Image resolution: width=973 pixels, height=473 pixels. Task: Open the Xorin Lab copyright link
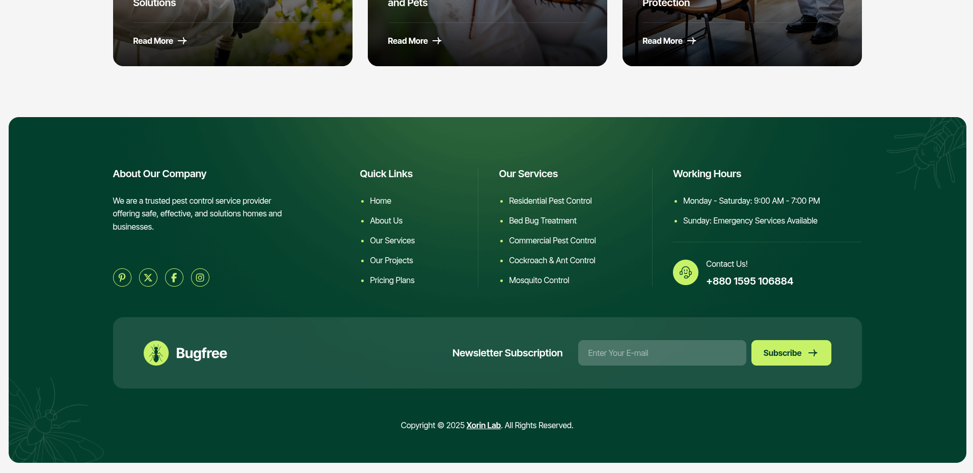(483, 425)
